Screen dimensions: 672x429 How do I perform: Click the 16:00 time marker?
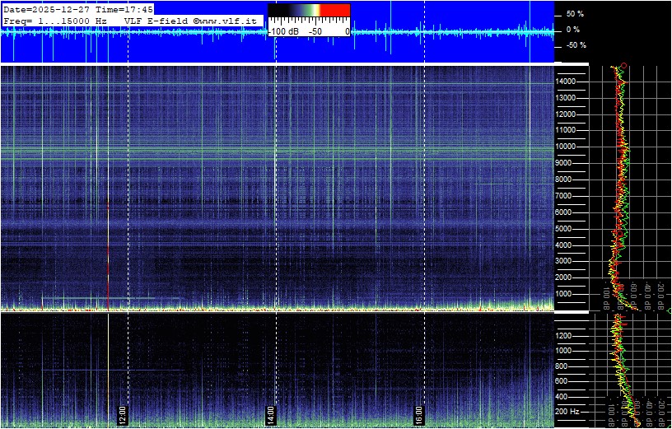pyautogui.click(x=419, y=413)
